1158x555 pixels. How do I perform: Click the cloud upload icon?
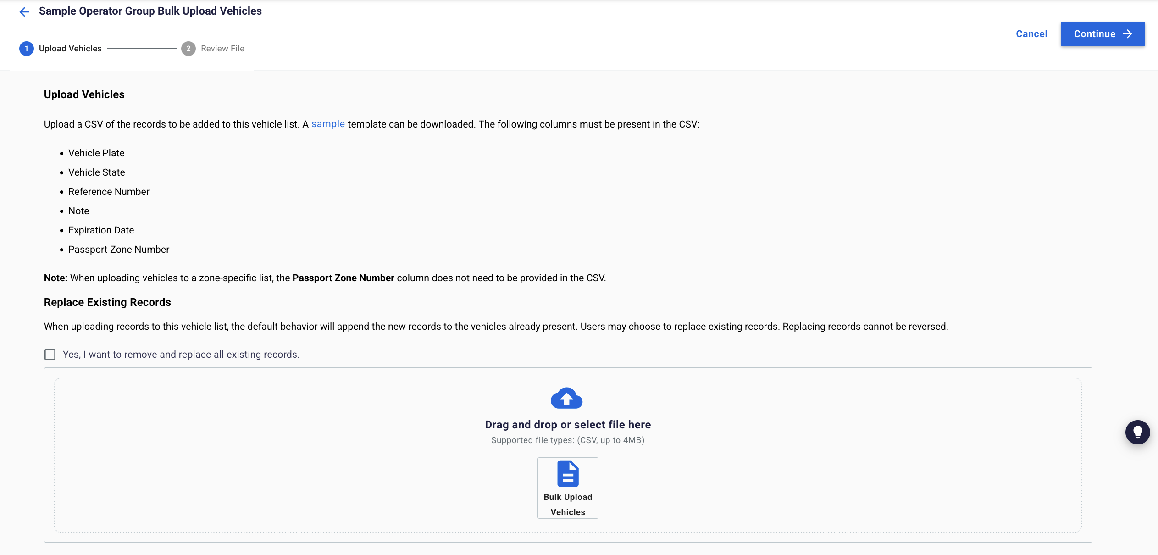566,398
